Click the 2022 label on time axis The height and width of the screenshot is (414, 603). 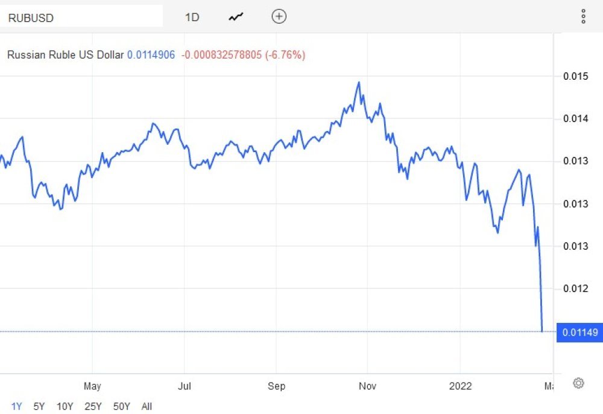point(460,386)
